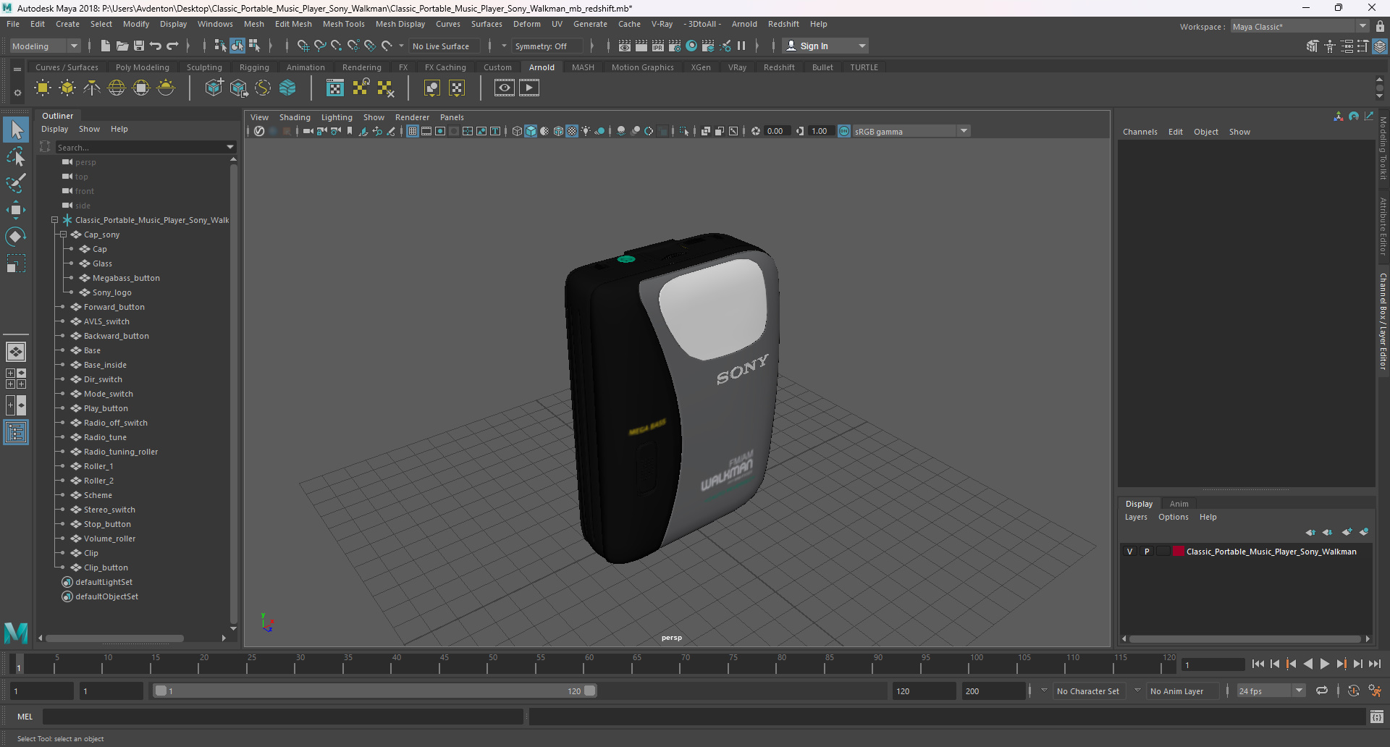Open the Redshift menu
The width and height of the screenshot is (1390, 747).
point(783,24)
